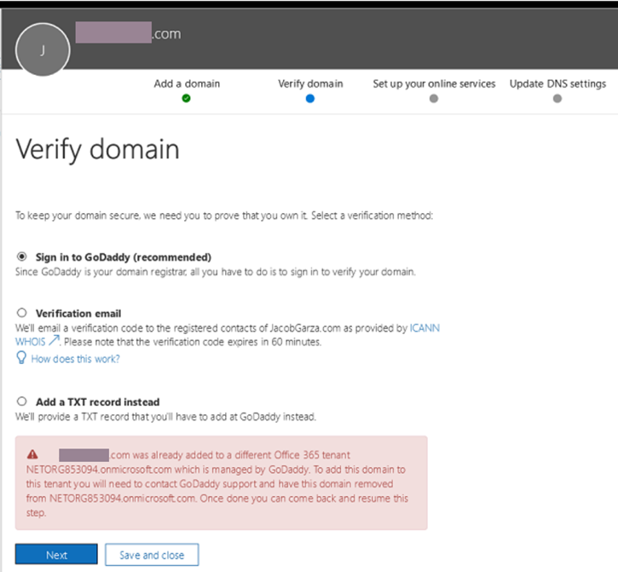
Task: Select the Verification email radio button
Action: click(x=21, y=313)
